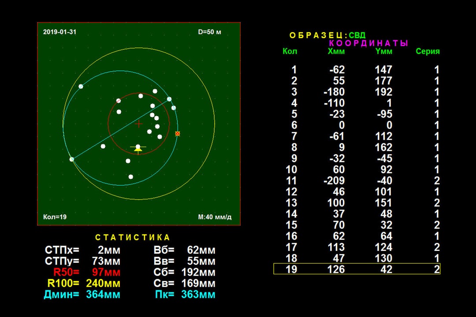Toggle the R50 statistic display

coord(67,272)
